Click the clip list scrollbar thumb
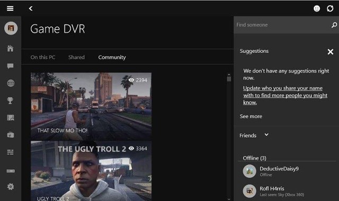This screenshot has height=201, width=339. [229, 79]
